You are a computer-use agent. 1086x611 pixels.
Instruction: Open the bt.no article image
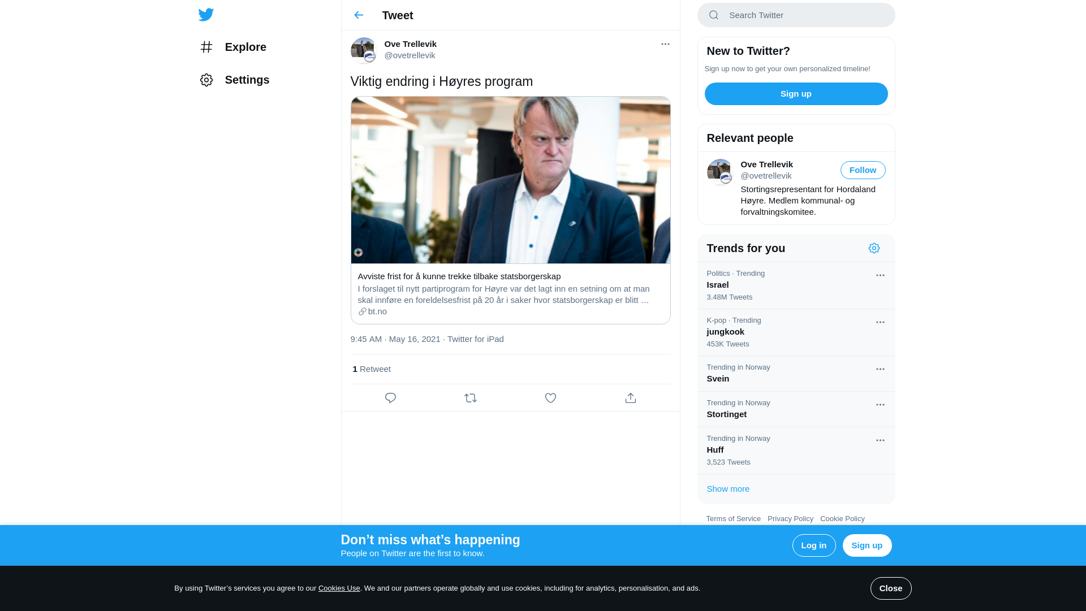pos(510,180)
